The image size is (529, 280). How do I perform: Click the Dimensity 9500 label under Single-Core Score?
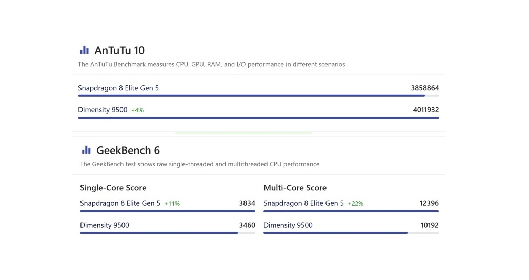tap(105, 225)
